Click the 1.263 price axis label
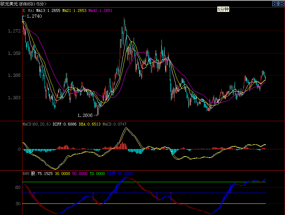 tap(14, 97)
